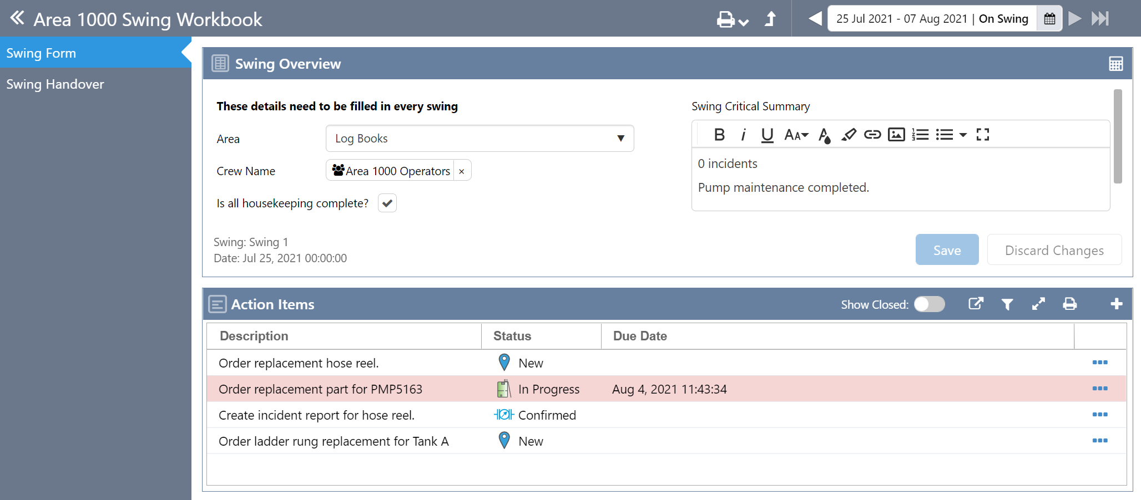Screen dimensions: 1141x500
Task: Skip to the latest swing period
Action: click(x=1099, y=19)
